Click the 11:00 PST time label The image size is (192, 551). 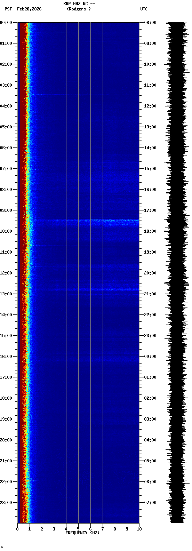pos(6,252)
